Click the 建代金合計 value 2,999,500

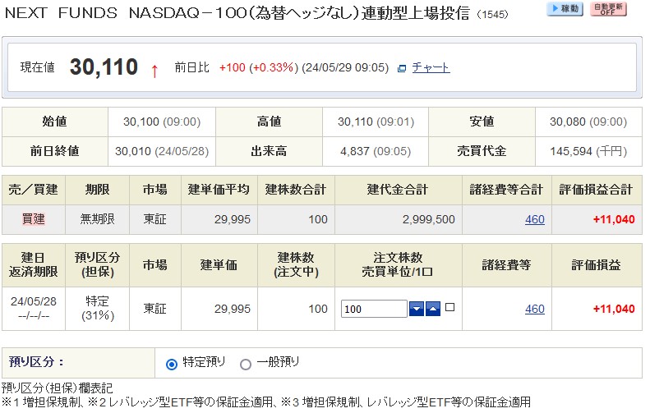point(429,219)
